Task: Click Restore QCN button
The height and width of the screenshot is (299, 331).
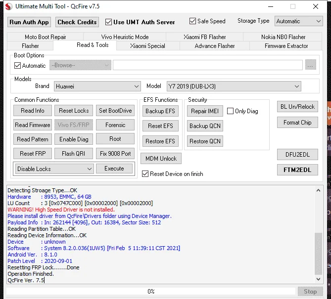Action: point(205,141)
